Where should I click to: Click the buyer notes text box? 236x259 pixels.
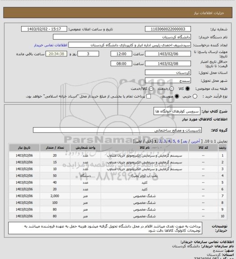point(105,228)
